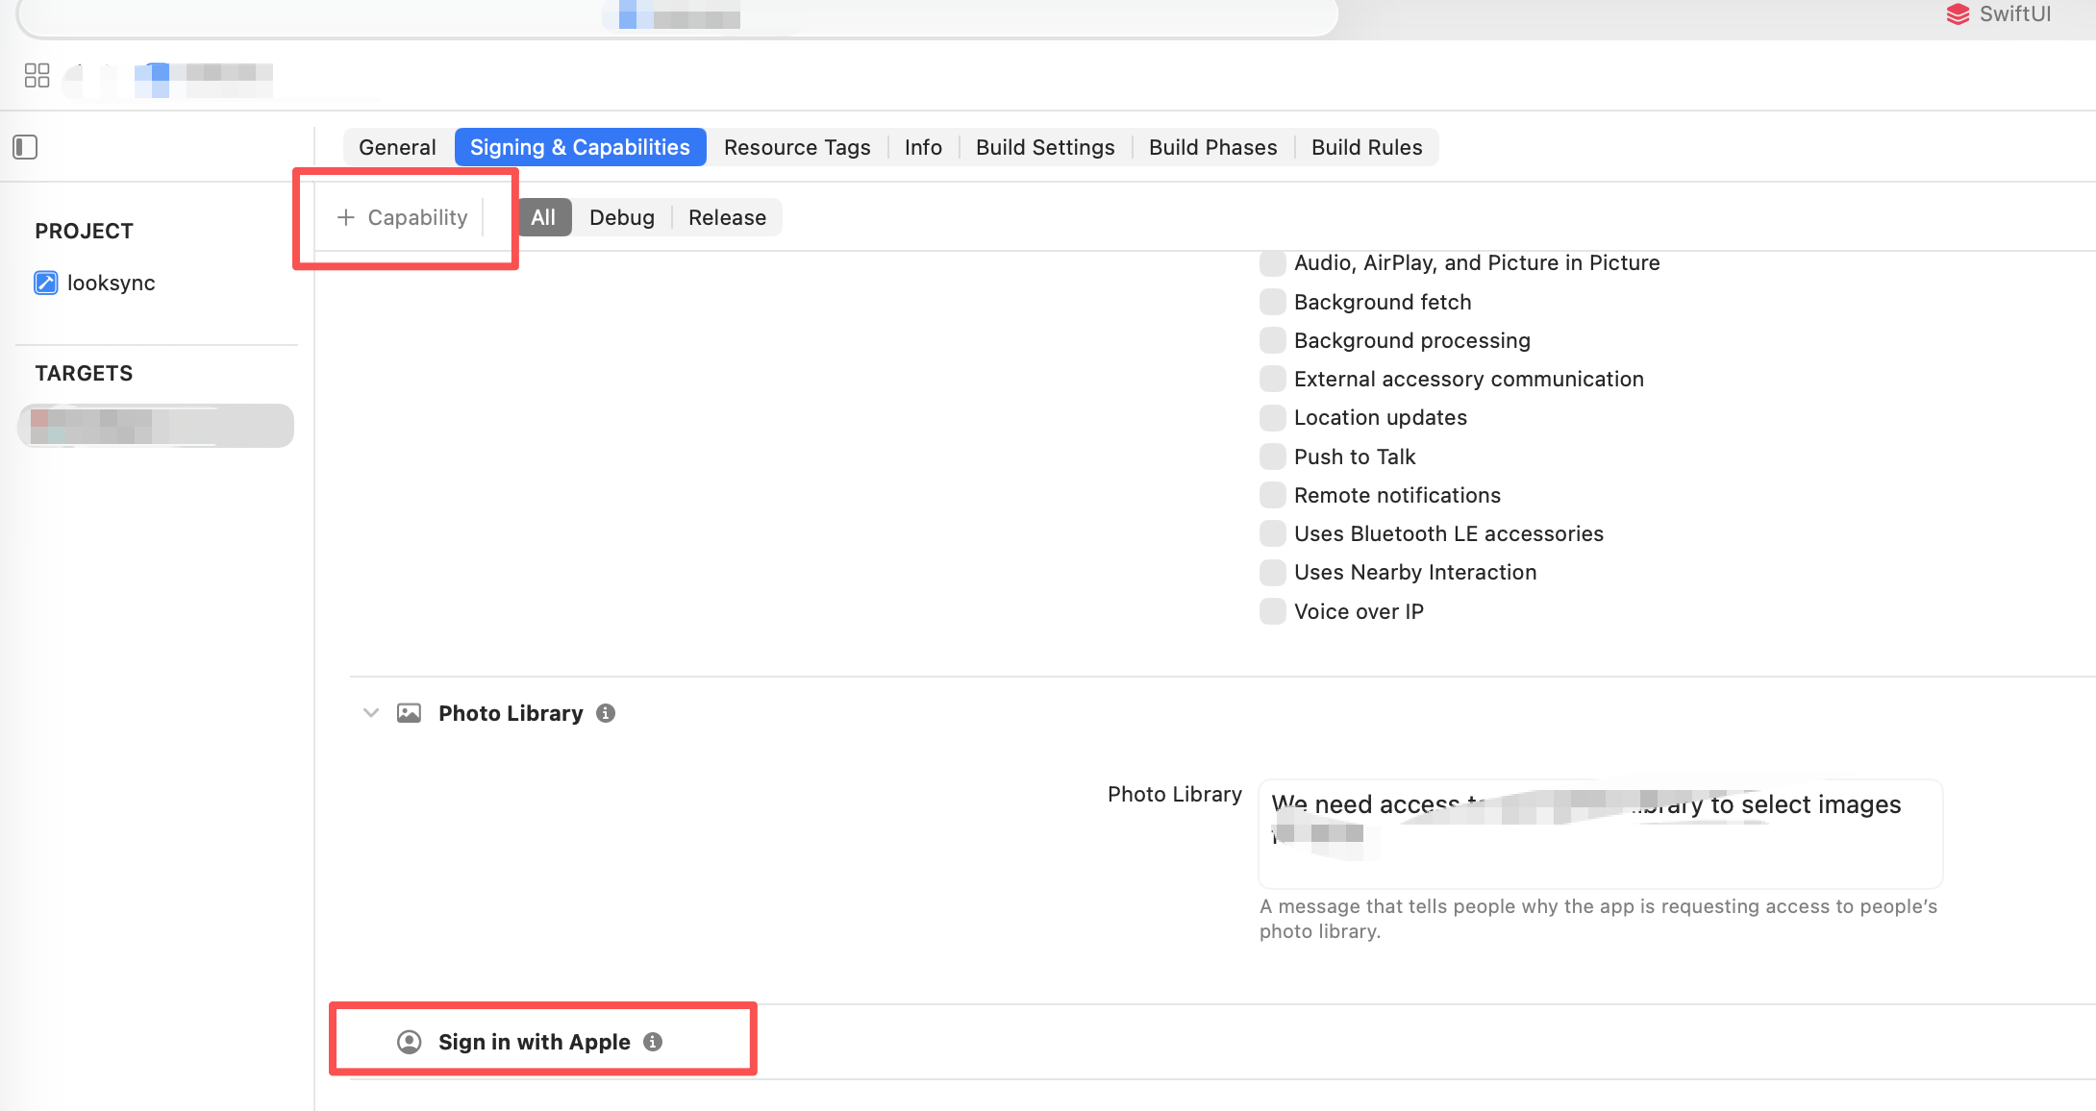Image resolution: width=2096 pixels, height=1111 pixels.
Task: Select the Debug configuration filter
Action: [622, 217]
